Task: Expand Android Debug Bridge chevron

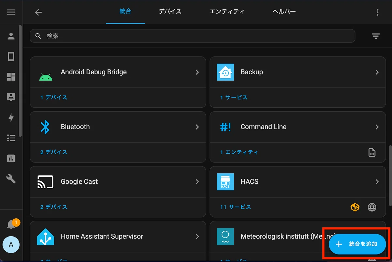Action: coord(197,72)
